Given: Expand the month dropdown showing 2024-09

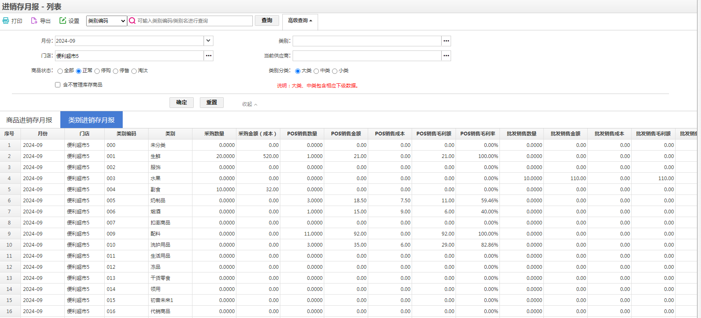Looking at the screenshot, I should [208, 41].
